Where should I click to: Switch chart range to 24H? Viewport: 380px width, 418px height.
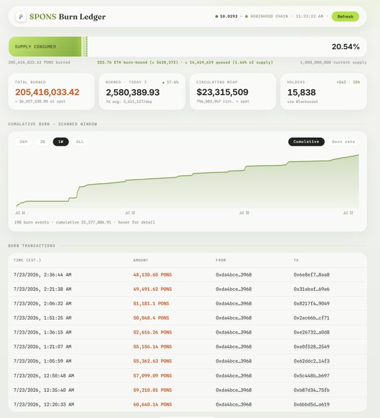(23, 142)
